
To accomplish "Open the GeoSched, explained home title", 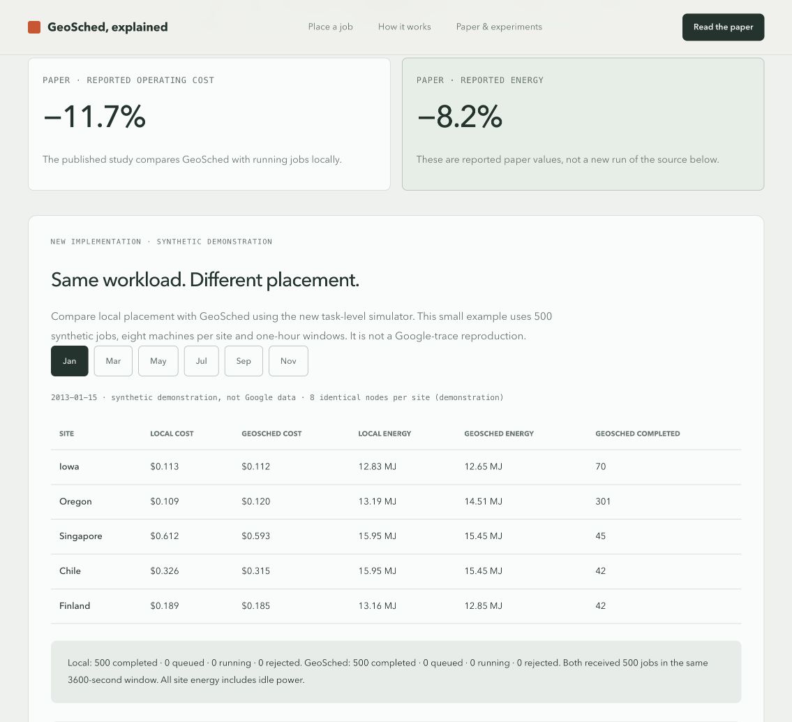I will point(107,27).
